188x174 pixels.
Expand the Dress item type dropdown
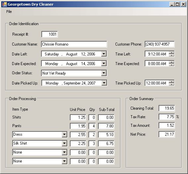65,134
